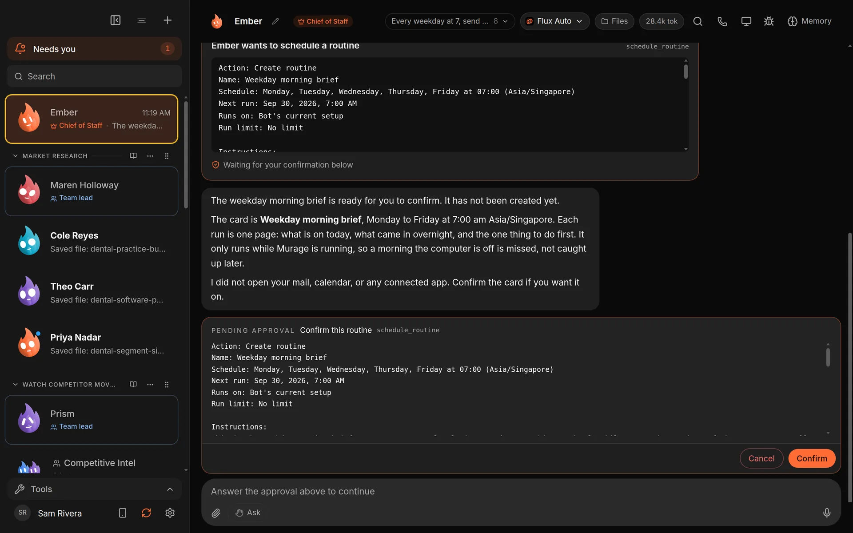Attach a file with paperclip icon
Viewport: 853px width, 533px height.
tap(216, 513)
